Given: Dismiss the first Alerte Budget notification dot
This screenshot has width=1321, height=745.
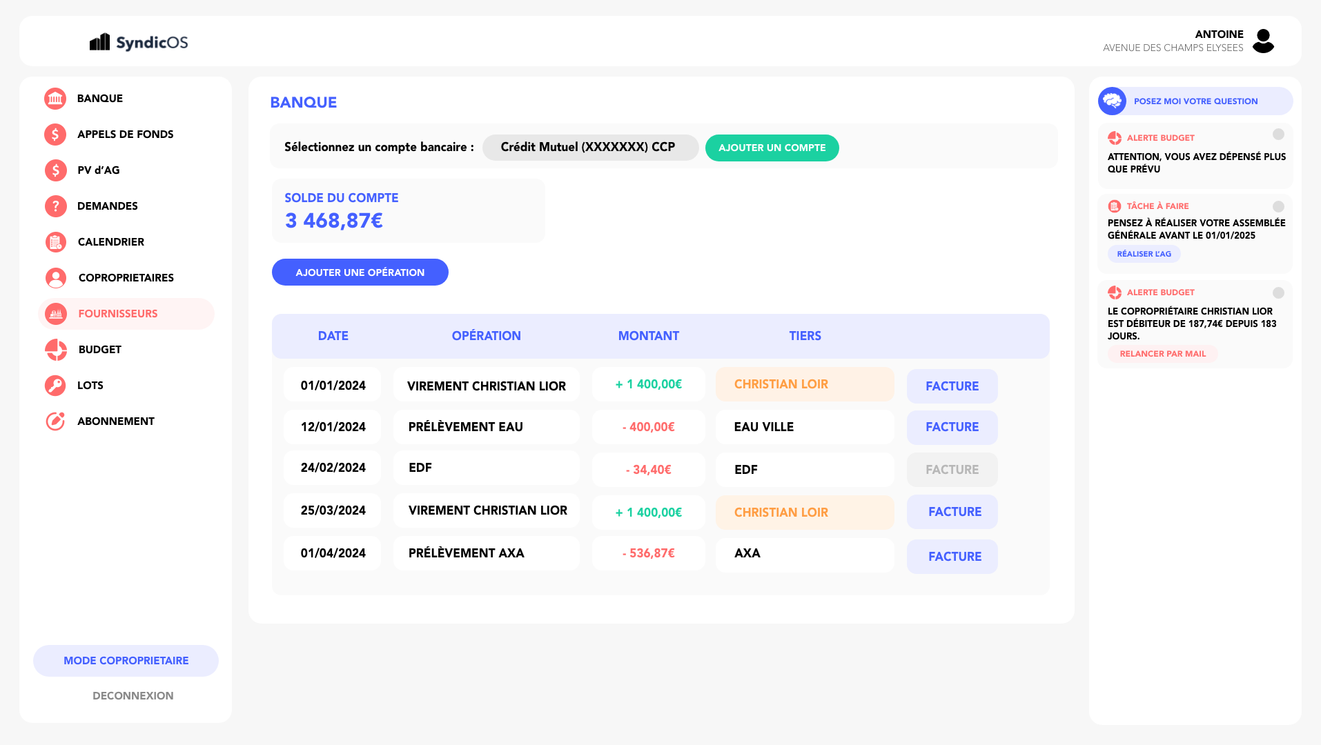Looking at the screenshot, I should pos(1278,135).
